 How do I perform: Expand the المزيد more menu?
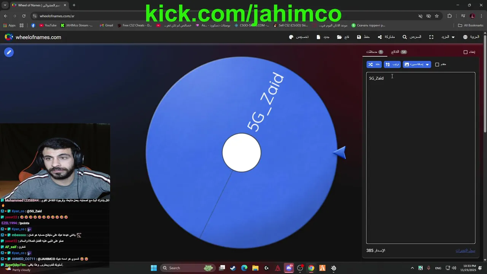(448, 37)
